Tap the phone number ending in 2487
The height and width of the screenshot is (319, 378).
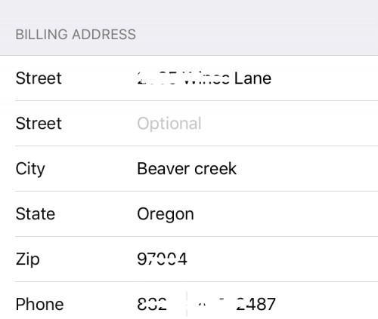pos(282,304)
